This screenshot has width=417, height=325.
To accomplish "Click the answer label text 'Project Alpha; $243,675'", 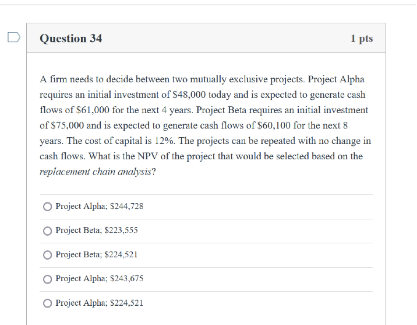I will [99, 279].
